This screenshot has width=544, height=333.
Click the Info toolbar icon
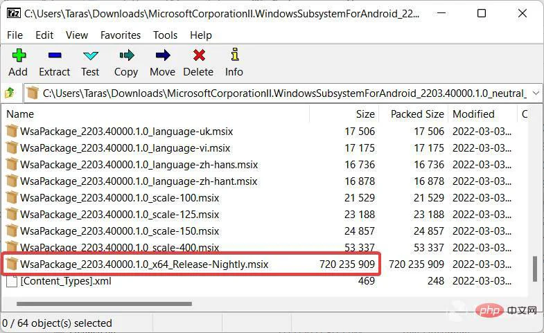point(235,55)
